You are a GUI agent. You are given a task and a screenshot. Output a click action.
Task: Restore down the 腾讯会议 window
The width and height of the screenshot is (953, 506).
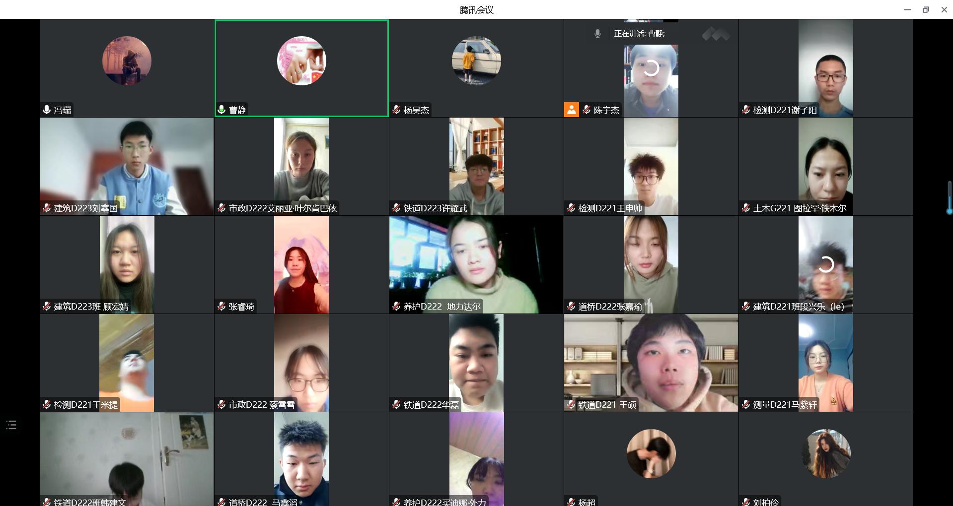point(926,9)
